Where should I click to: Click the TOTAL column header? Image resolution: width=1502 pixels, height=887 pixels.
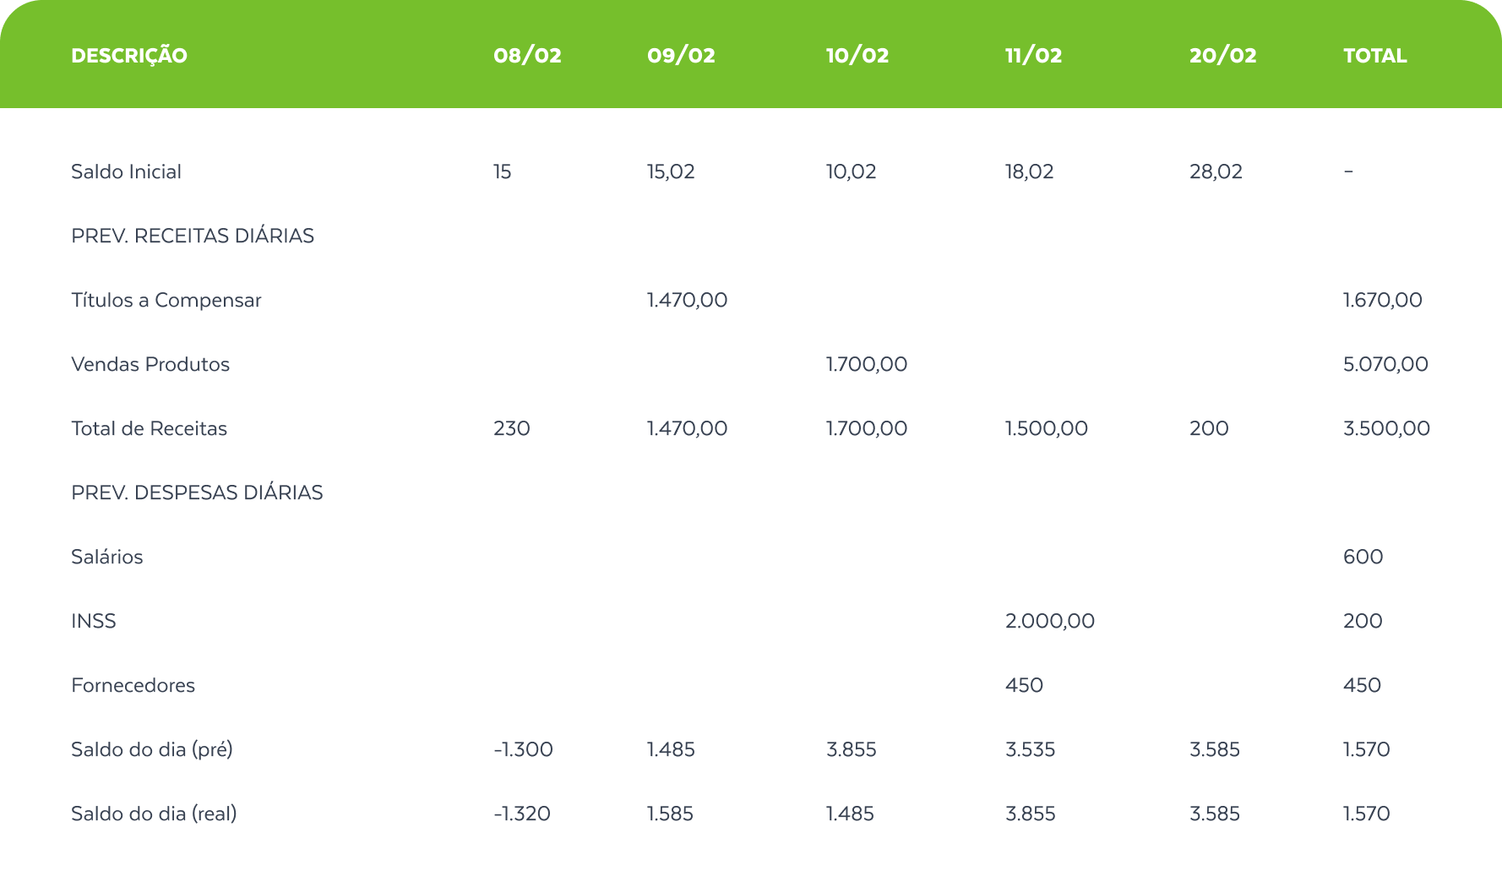click(1374, 56)
